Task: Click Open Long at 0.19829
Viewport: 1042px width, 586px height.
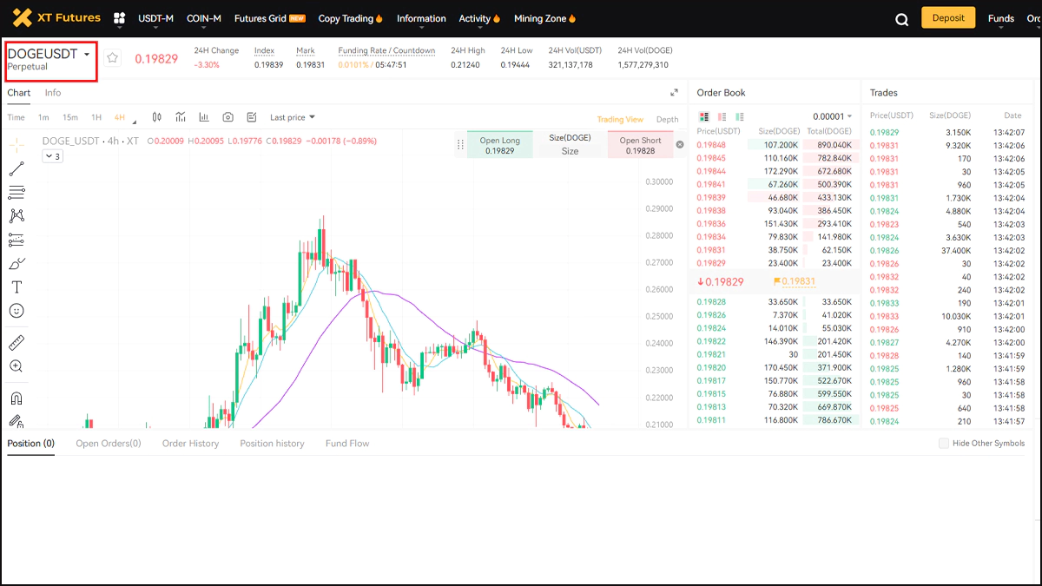Action: [x=500, y=145]
